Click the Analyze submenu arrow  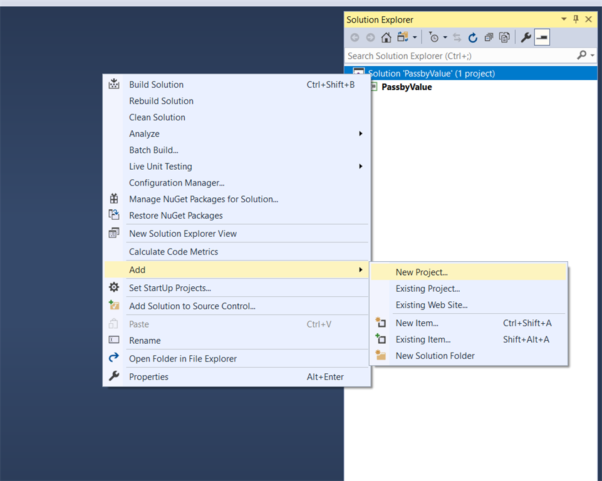(360, 133)
